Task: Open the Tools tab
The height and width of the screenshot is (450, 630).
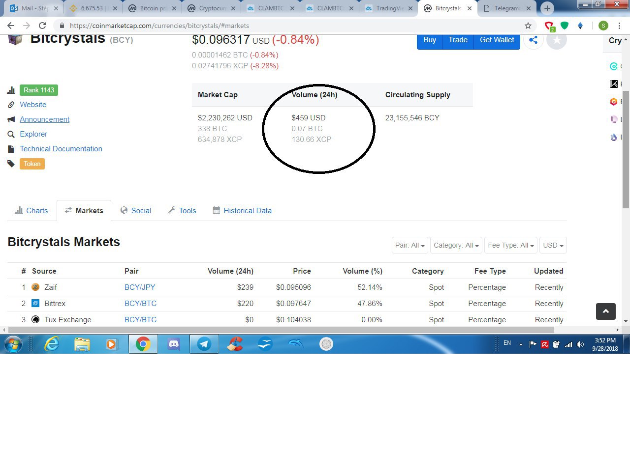Action: point(182,210)
